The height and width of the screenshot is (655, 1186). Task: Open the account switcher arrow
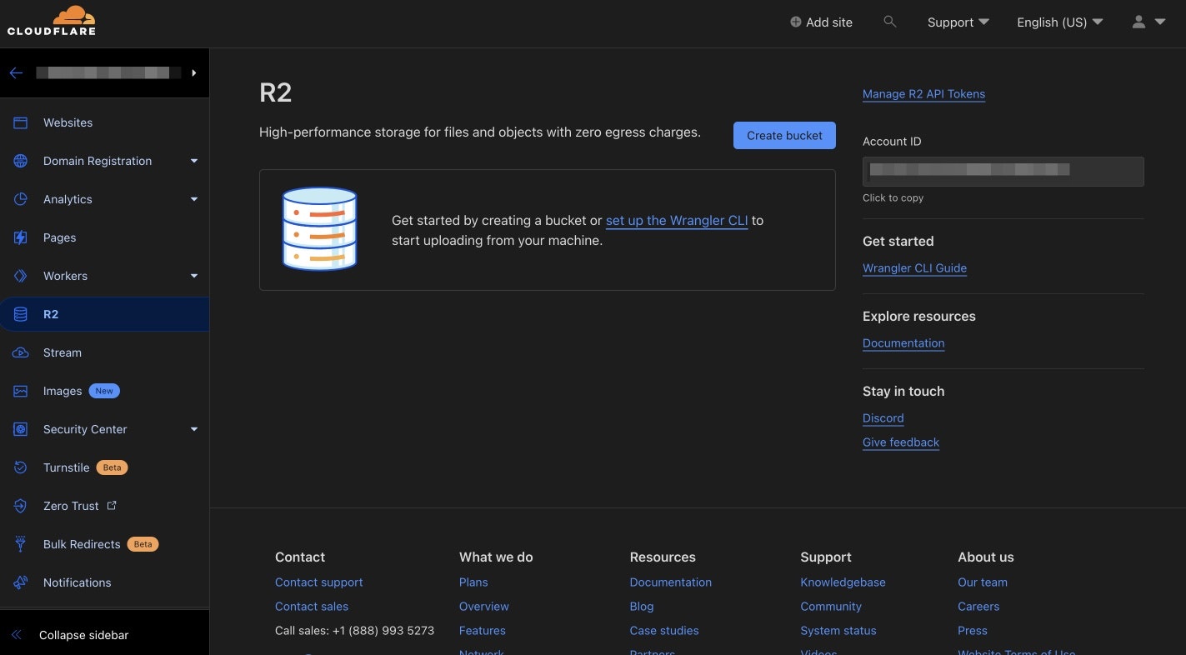coord(193,73)
